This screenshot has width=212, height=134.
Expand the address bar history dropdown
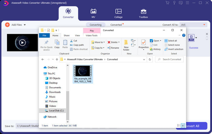pyautogui.click(x=144, y=59)
